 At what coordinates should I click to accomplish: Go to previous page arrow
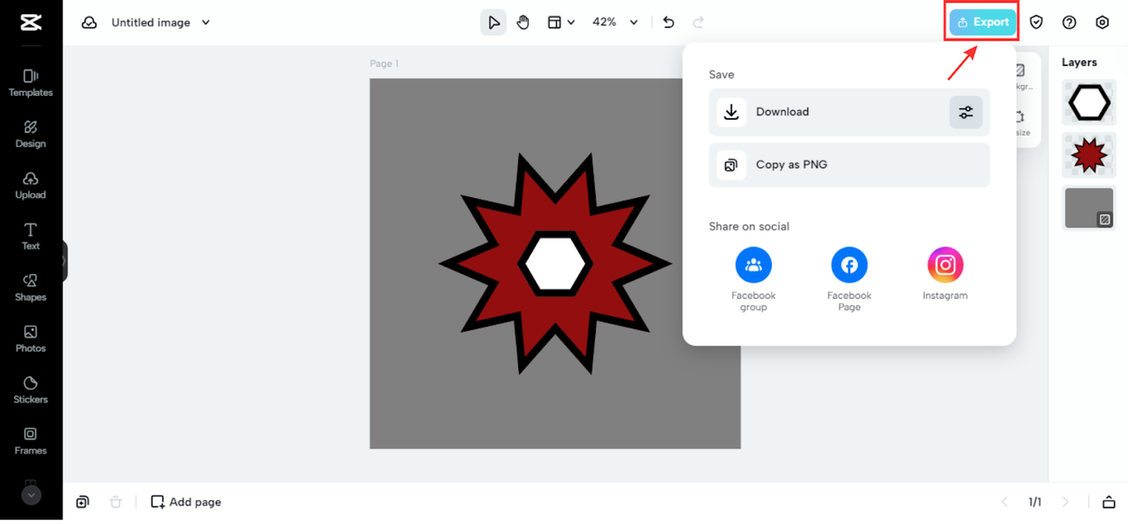(1005, 502)
